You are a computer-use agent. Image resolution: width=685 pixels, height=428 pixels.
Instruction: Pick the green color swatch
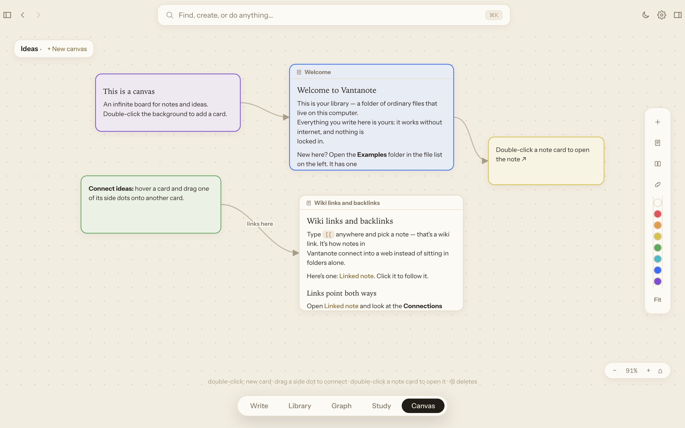point(657,248)
